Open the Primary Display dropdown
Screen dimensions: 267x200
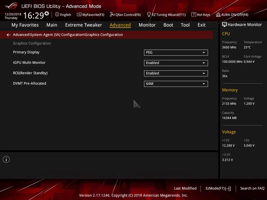[x=176, y=52]
